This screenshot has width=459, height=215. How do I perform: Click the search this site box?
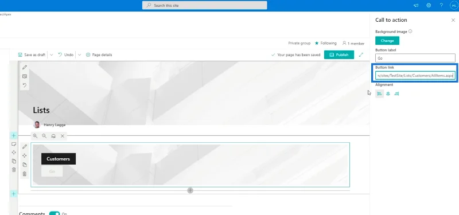pyautogui.click(x=205, y=5)
